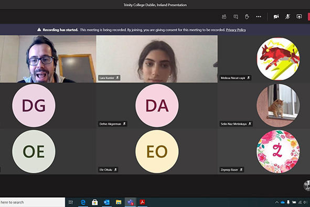The height and width of the screenshot is (207, 310).
Task: Toggle the microphone mute button
Action: [x=287, y=17]
